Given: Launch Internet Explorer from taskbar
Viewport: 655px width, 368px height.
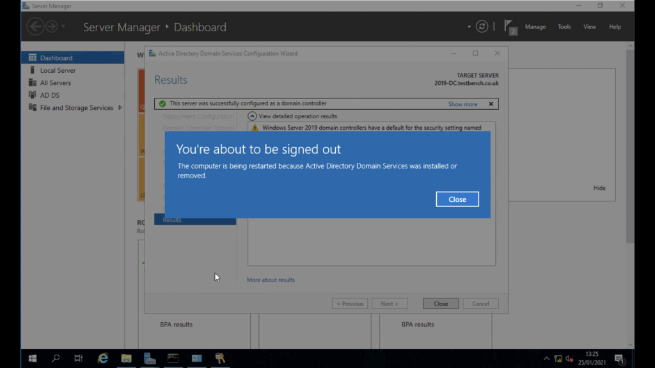Looking at the screenshot, I should click(x=103, y=358).
